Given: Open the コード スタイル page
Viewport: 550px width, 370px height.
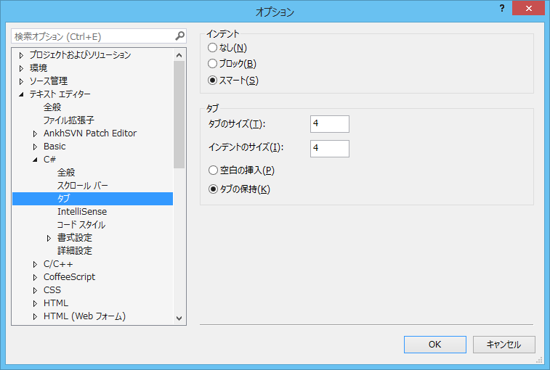Looking at the screenshot, I should click(81, 225).
